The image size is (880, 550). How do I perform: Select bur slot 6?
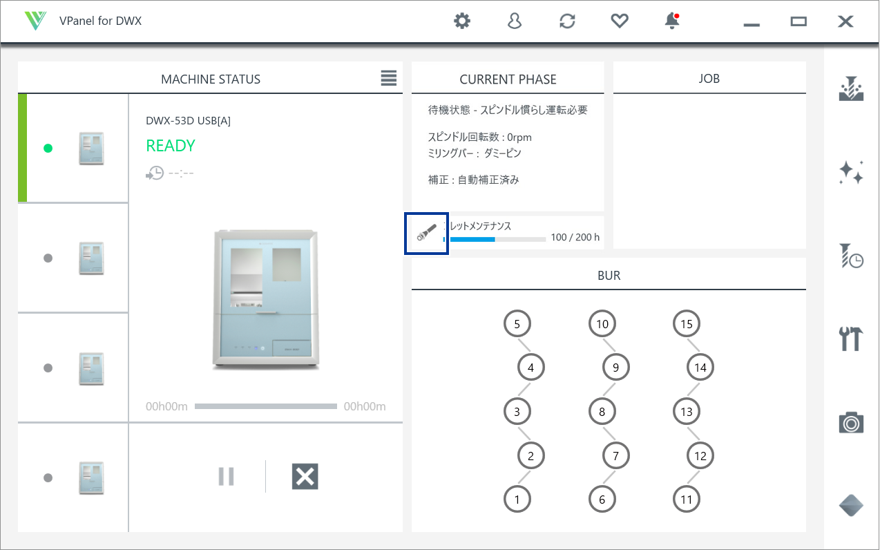tap(602, 500)
